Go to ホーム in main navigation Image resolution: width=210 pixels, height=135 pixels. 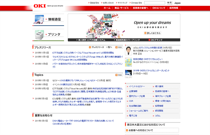pyautogui.click(x=107, y=8)
